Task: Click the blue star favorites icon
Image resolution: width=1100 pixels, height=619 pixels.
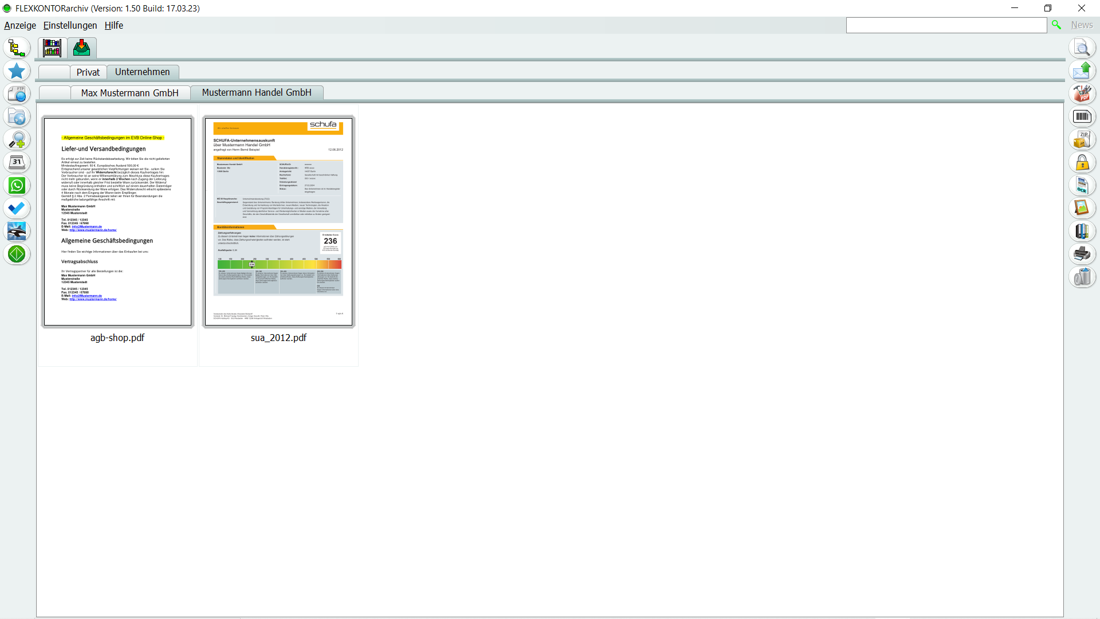Action: [17, 71]
